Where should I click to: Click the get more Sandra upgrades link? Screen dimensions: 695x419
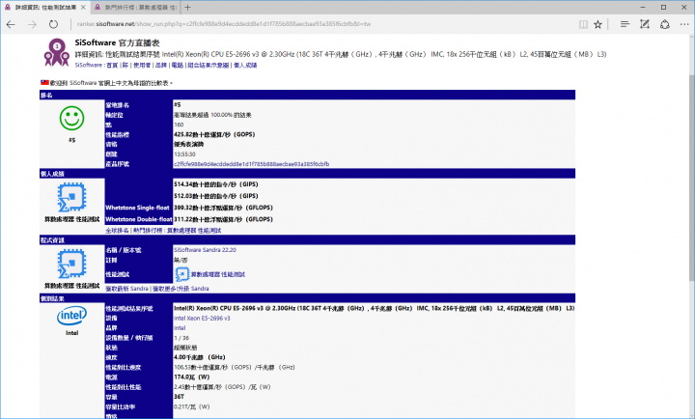[x=181, y=289]
